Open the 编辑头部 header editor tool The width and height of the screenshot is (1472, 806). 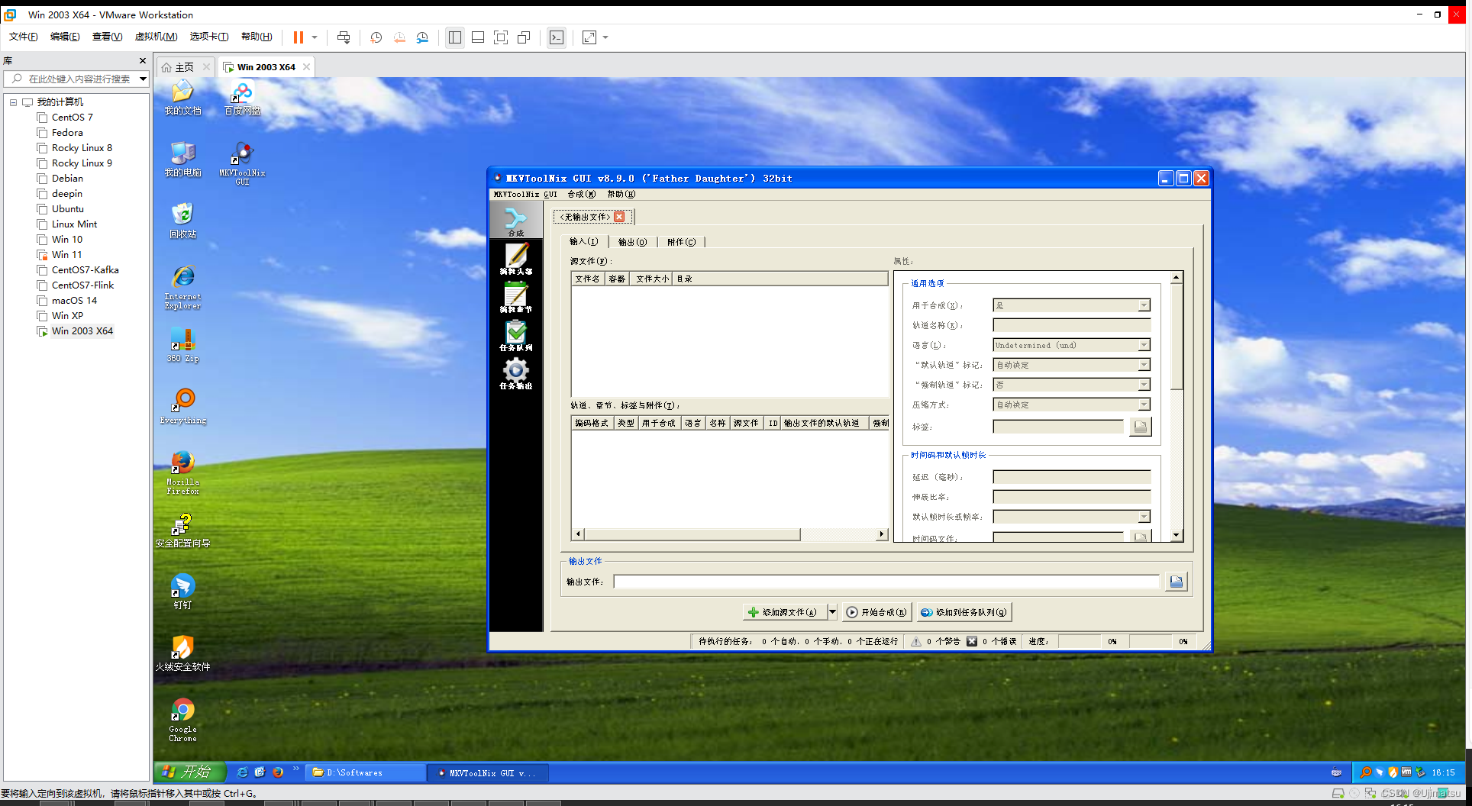(515, 259)
